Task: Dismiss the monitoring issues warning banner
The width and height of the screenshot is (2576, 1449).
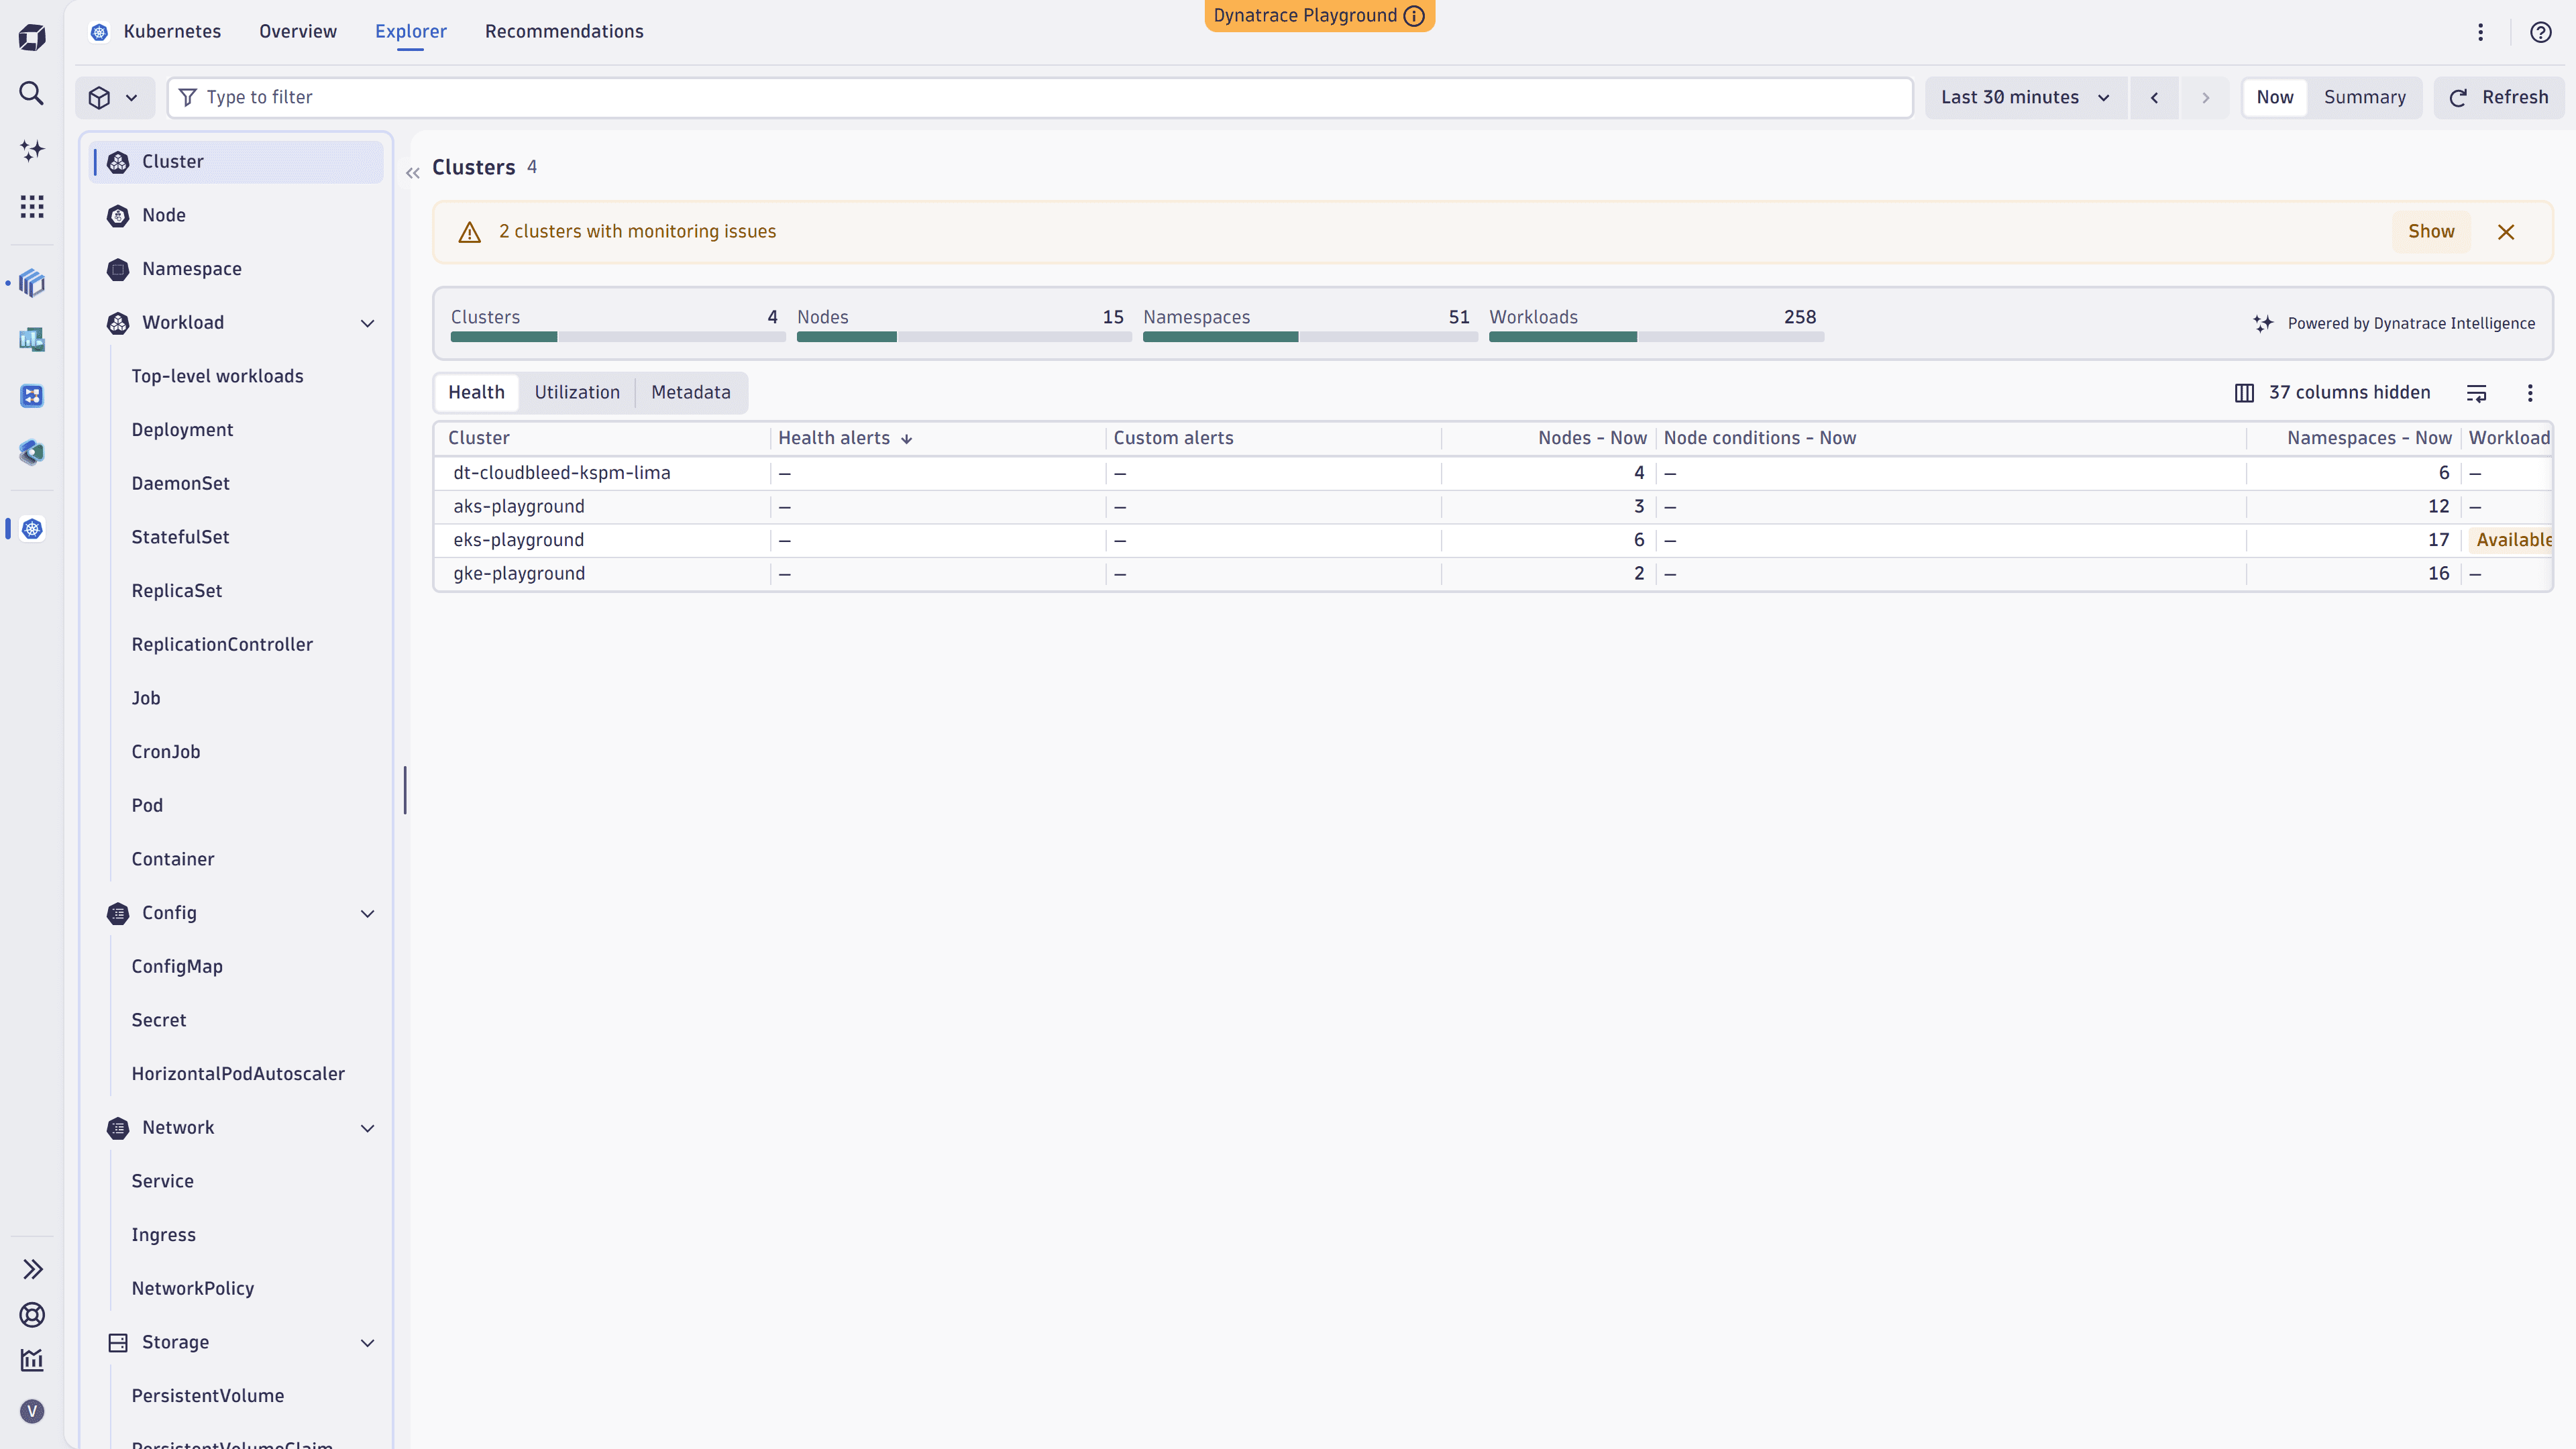Action: (x=2506, y=232)
